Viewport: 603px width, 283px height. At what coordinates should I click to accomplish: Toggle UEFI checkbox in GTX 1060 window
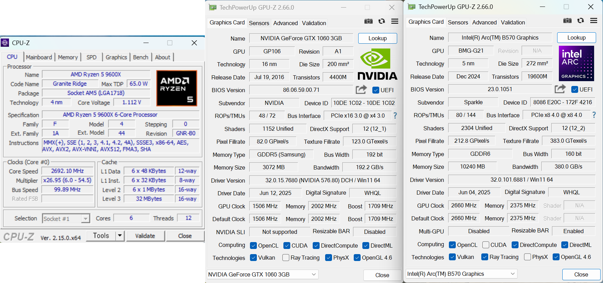[376, 90]
